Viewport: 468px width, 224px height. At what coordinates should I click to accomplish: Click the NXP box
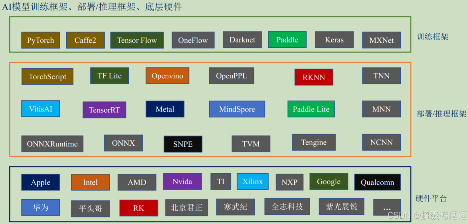289,182
